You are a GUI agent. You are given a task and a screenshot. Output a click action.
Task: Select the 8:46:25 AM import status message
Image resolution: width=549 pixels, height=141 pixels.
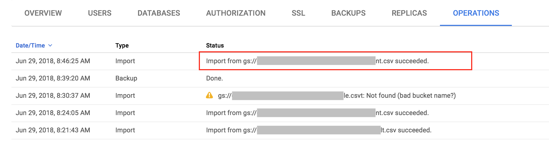317,61
